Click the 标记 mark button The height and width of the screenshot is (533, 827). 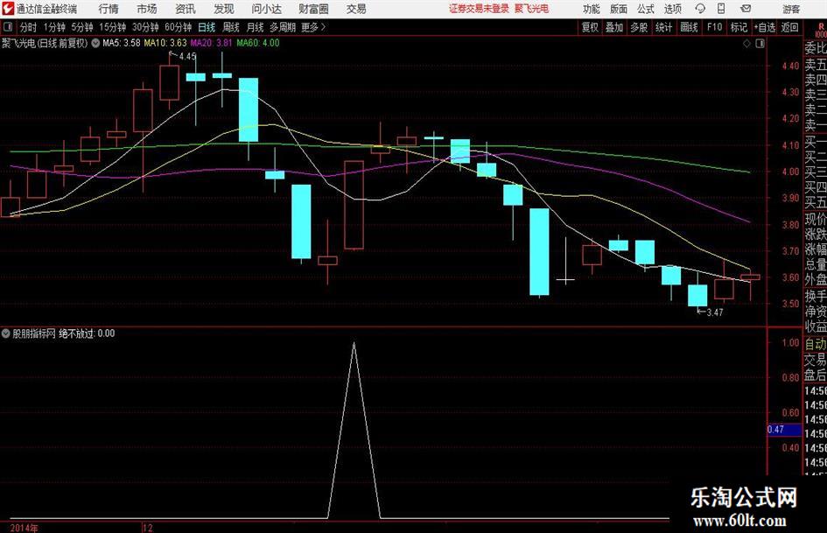point(739,27)
